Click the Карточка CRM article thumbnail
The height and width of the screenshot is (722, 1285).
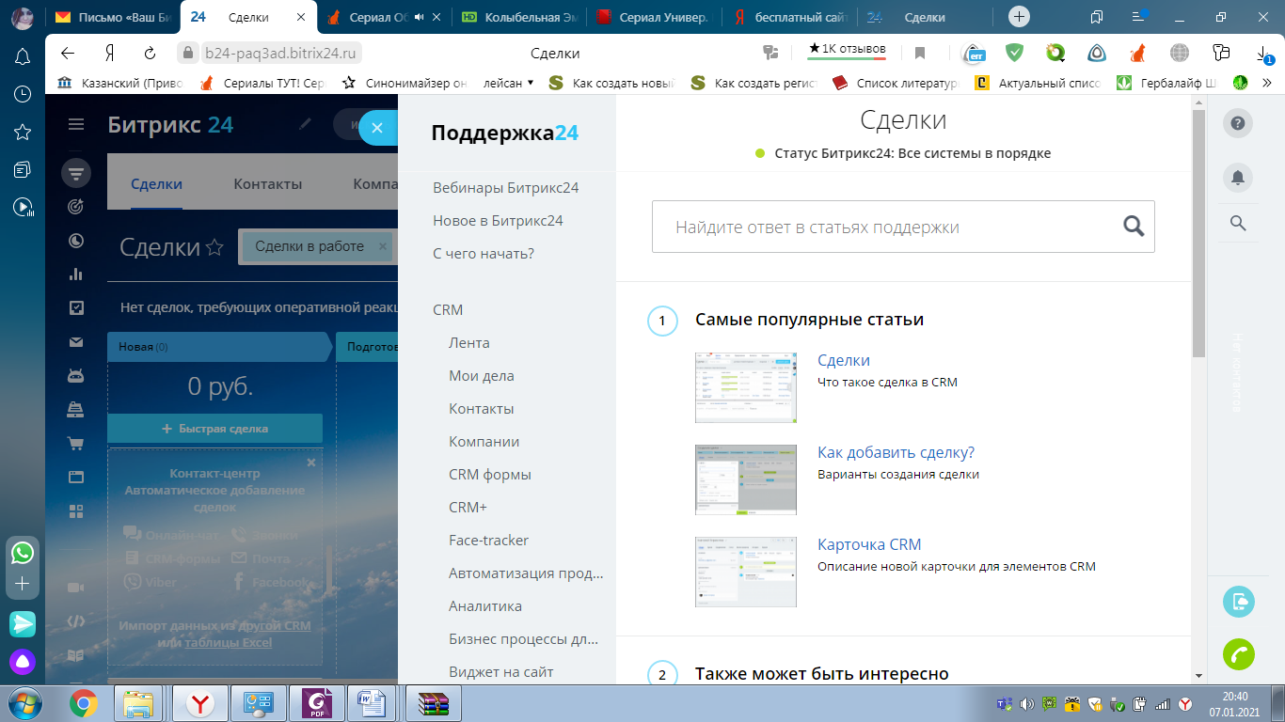(746, 573)
